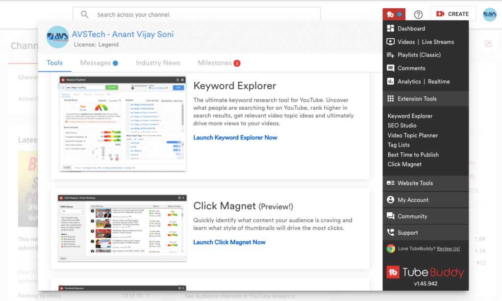Screen dimensions: 502x301
Task: Open Playlists (Classic) menu entry
Action: coord(419,55)
